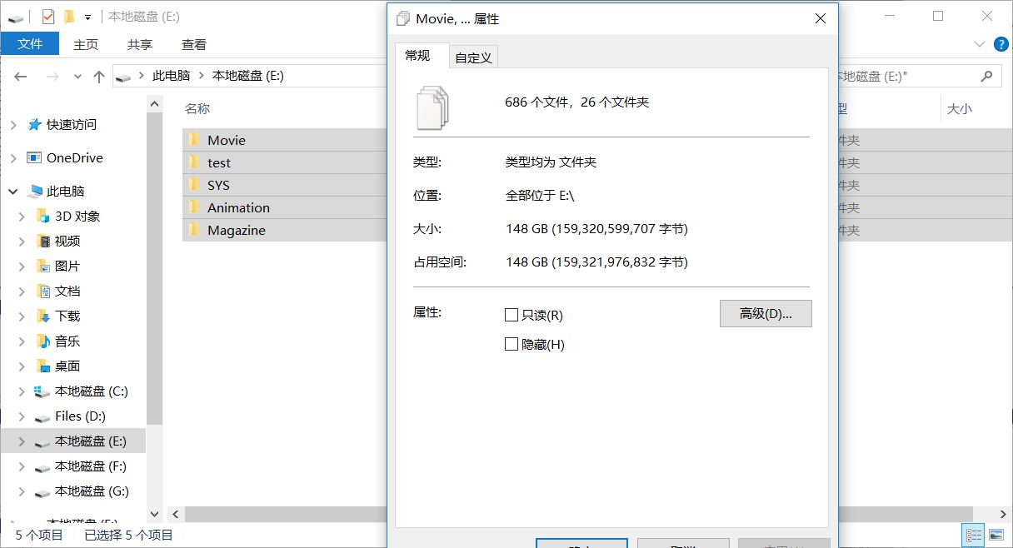The image size is (1013, 548).
Task: Go forward with the forward arrow
Action: 52,76
